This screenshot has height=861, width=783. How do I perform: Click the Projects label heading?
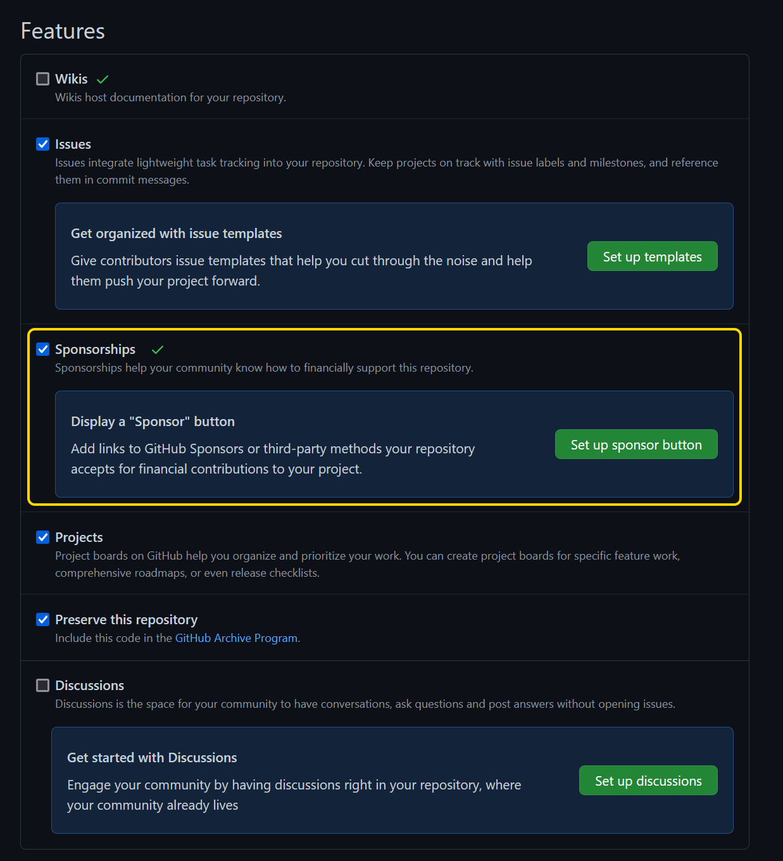tap(78, 537)
